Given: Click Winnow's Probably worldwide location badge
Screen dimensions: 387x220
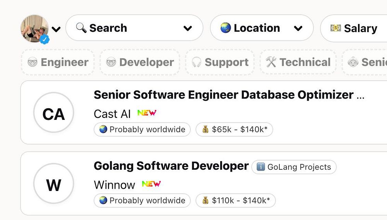Looking at the screenshot, I should click(142, 201).
